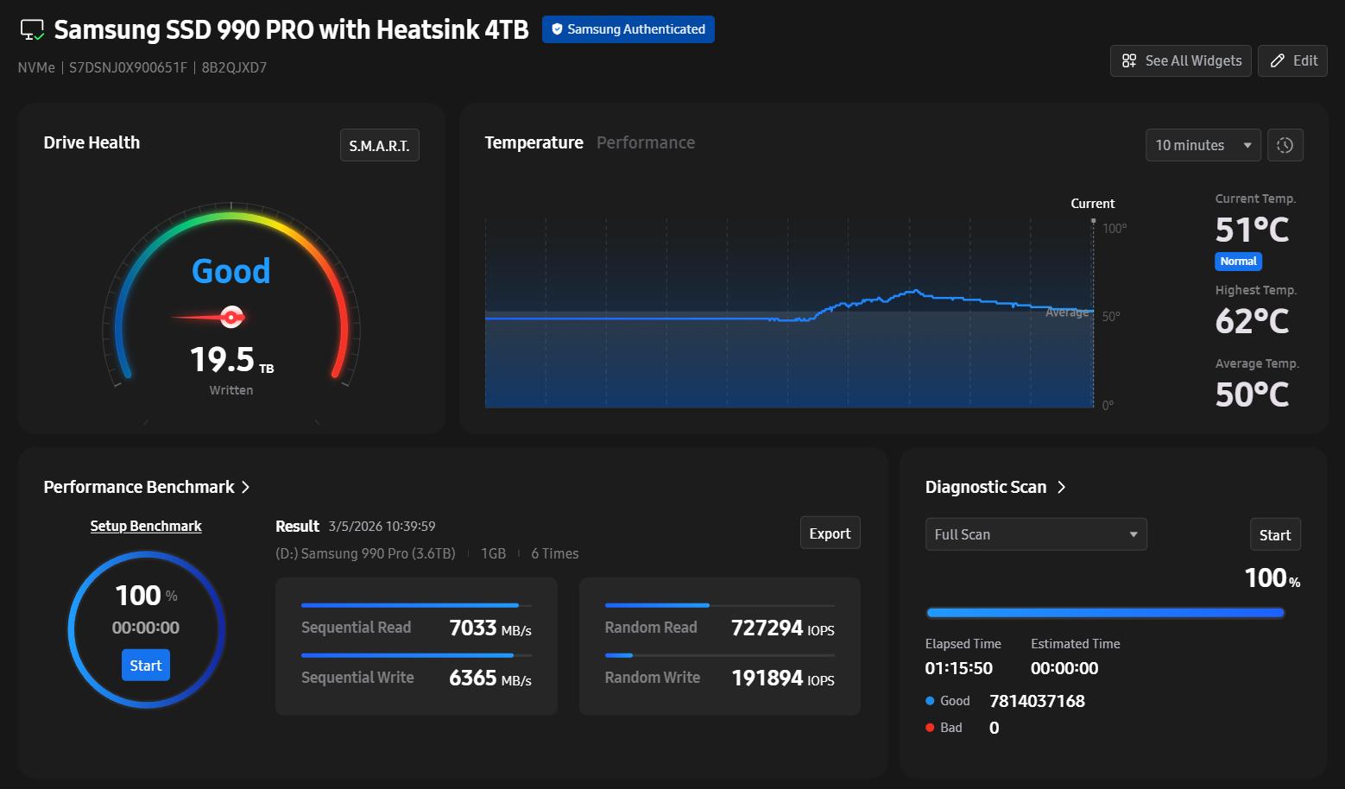
Task: Click the diagnostic scan progress bar
Action: tap(1105, 613)
